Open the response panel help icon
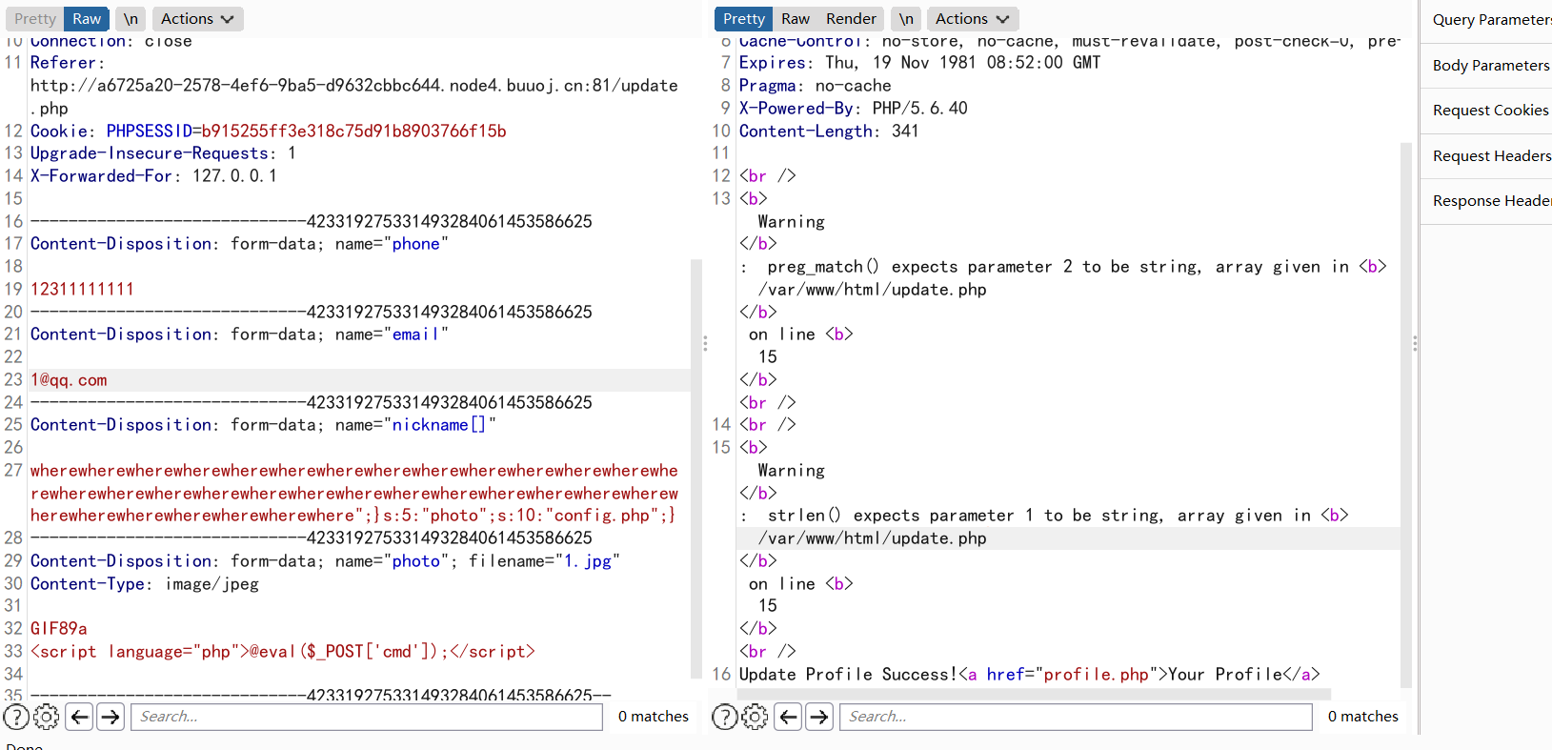 click(725, 717)
